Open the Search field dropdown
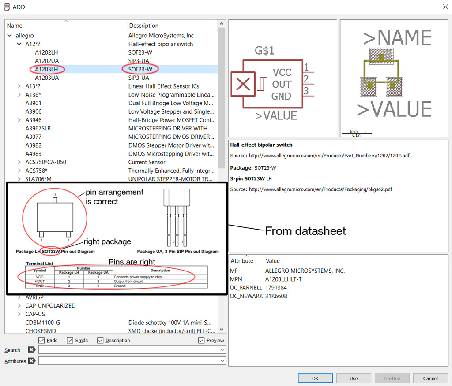Image resolution: width=452 pixels, height=386 pixels. click(x=222, y=350)
